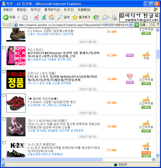Image resolution: width=161 pixels, height=168 pixels.
Task: Click the vertical scrollbar up arrow
Action: pos(157,30)
